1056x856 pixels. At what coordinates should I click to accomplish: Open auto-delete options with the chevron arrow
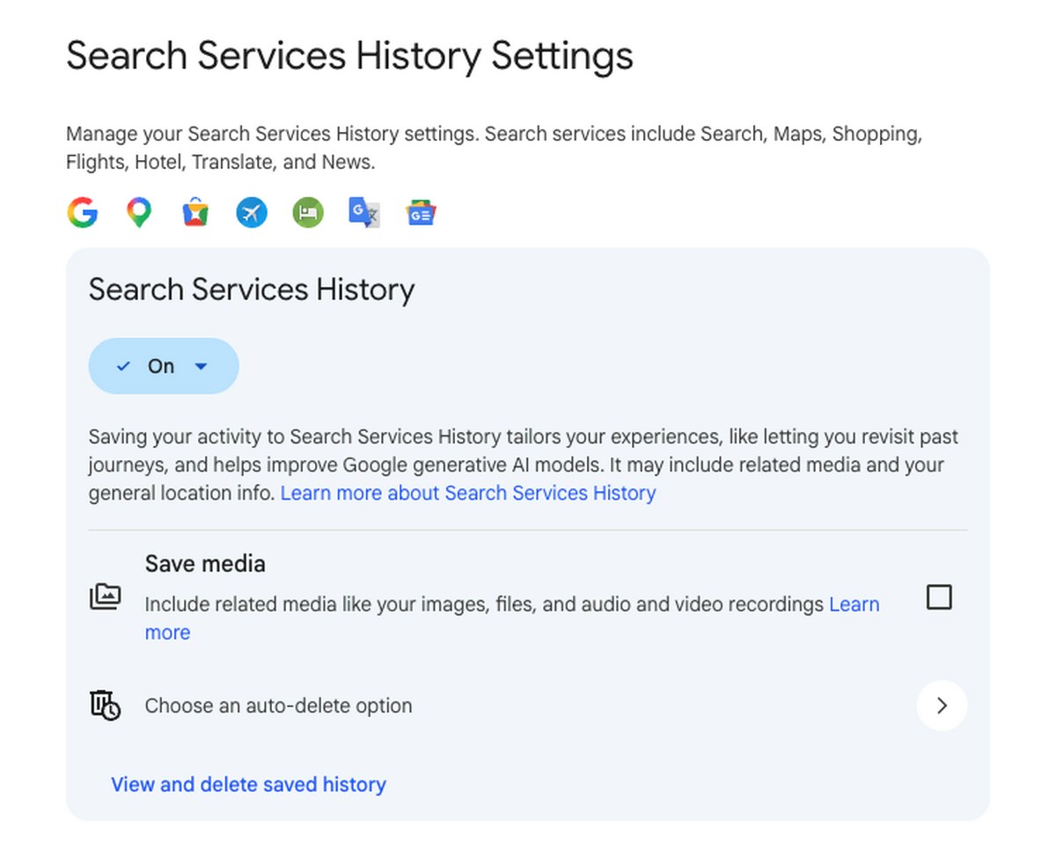tap(942, 706)
